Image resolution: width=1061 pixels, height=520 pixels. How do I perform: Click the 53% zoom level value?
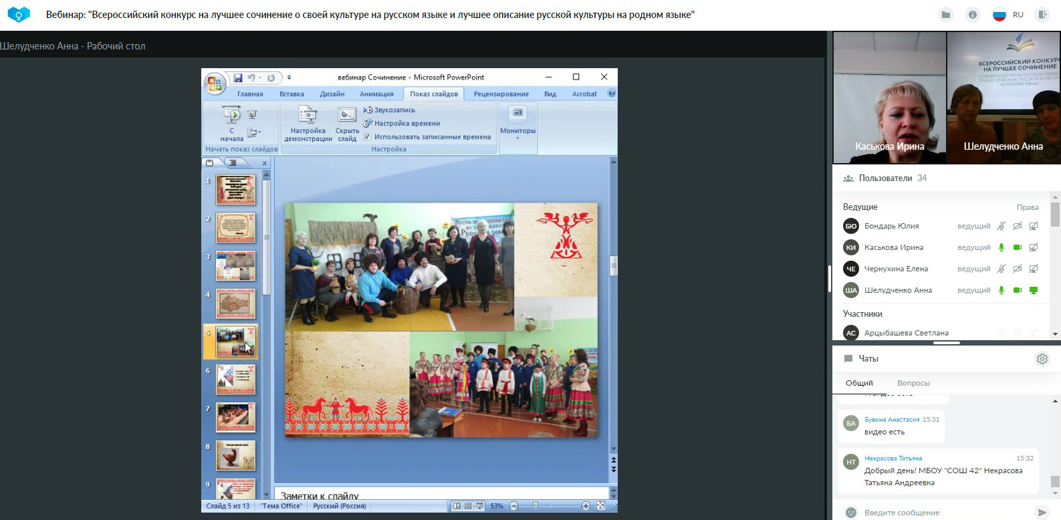pos(497,506)
